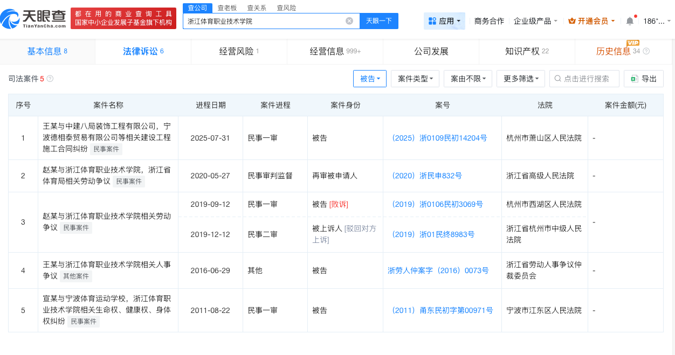Click the VIP badge on 历史信息
Viewport: 675px width, 355px height.
point(633,43)
